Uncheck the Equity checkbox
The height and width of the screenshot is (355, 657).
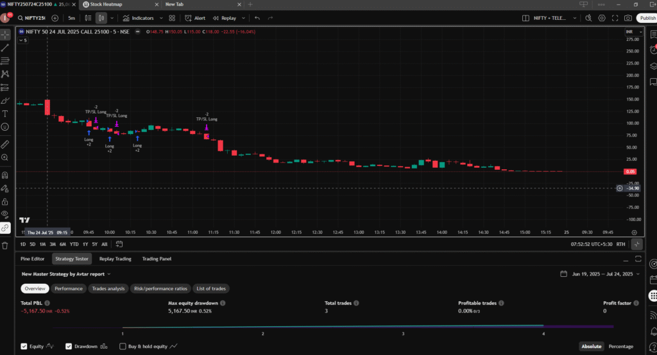[x=24, y=346]
